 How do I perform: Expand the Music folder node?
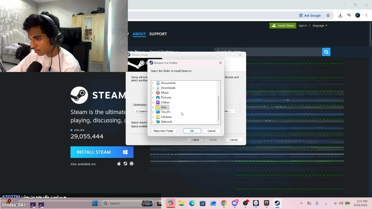coord(153,93)
